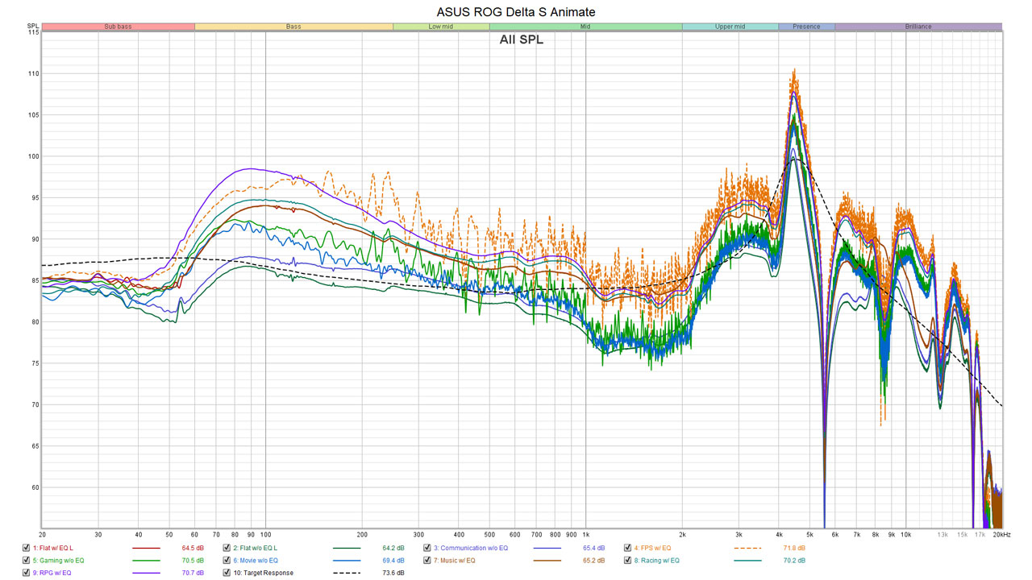Viewport: 1032px width, 580px height.
Task: Click the 'ASUS ROG Delta S Animate' title
Action: pyautogui.click(x=516, y=11)
